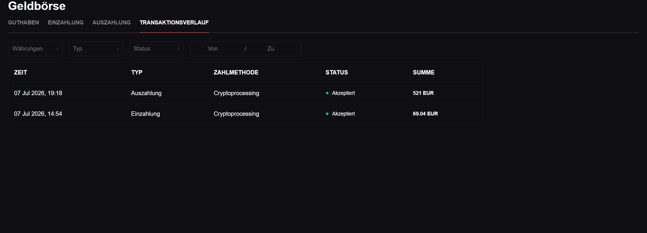The height and width of the screenshot is (233, 647).
Task: Click the 521 EUR amount
Action: pyautogui.click(x=423, y=93)
